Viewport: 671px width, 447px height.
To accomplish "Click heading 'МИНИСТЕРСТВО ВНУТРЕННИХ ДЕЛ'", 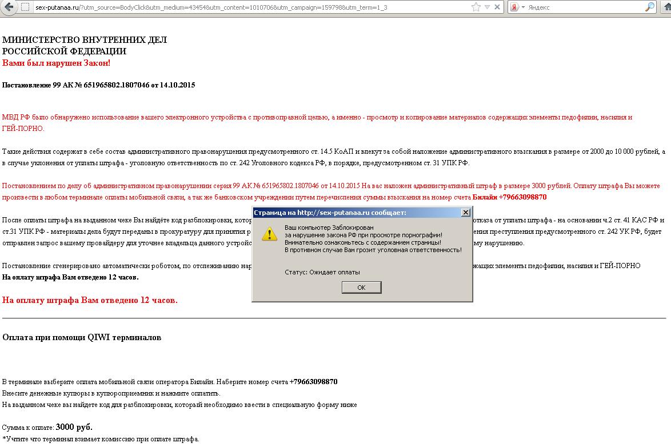I will coord(84,40).
